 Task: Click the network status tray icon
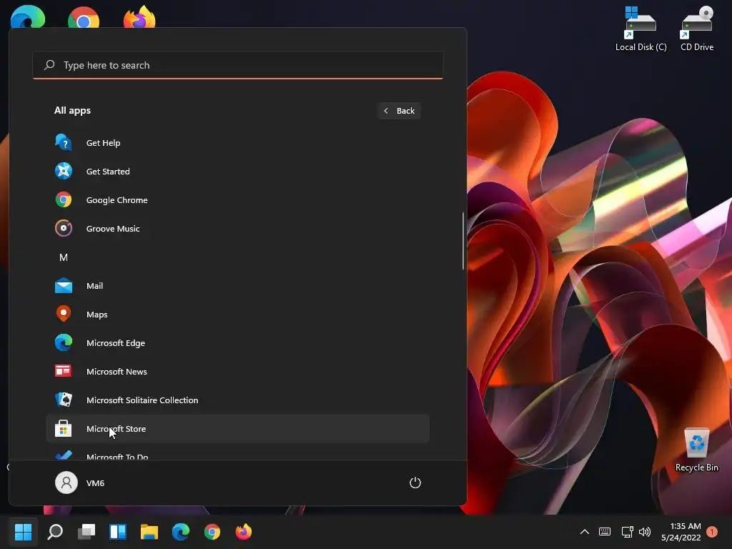coord(627,531)
